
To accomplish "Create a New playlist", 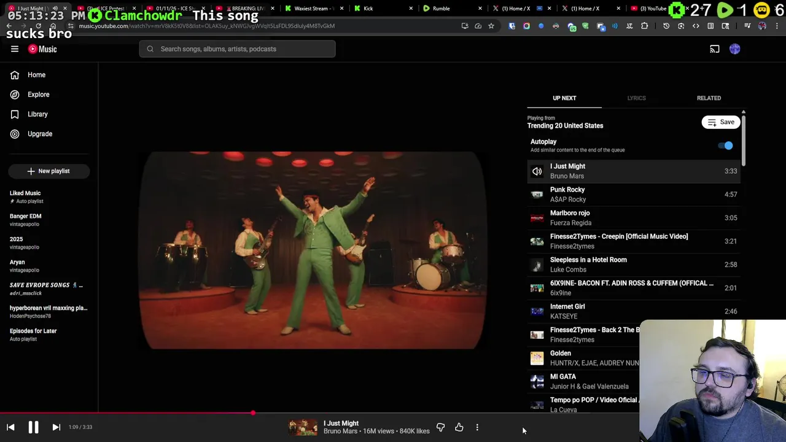I will click(x=49, y=171).
